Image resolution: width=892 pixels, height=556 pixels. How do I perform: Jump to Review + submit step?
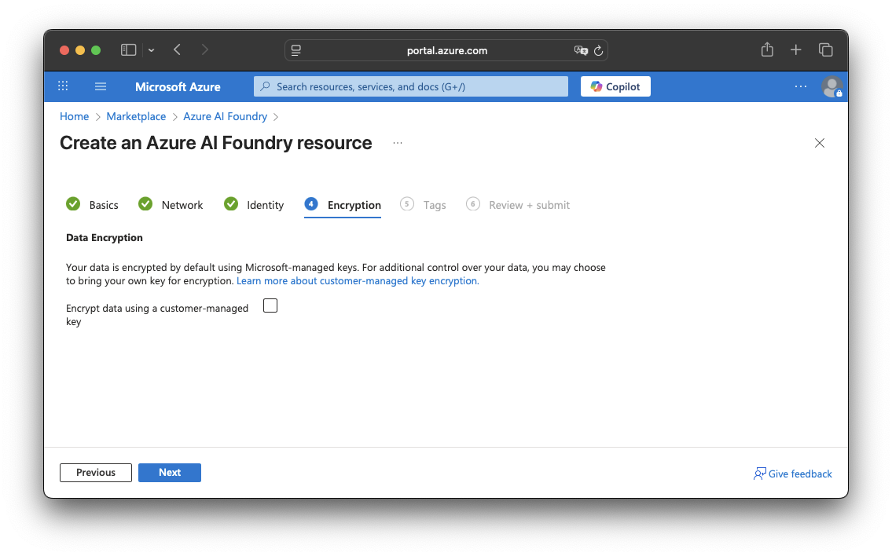pos(518,205)
